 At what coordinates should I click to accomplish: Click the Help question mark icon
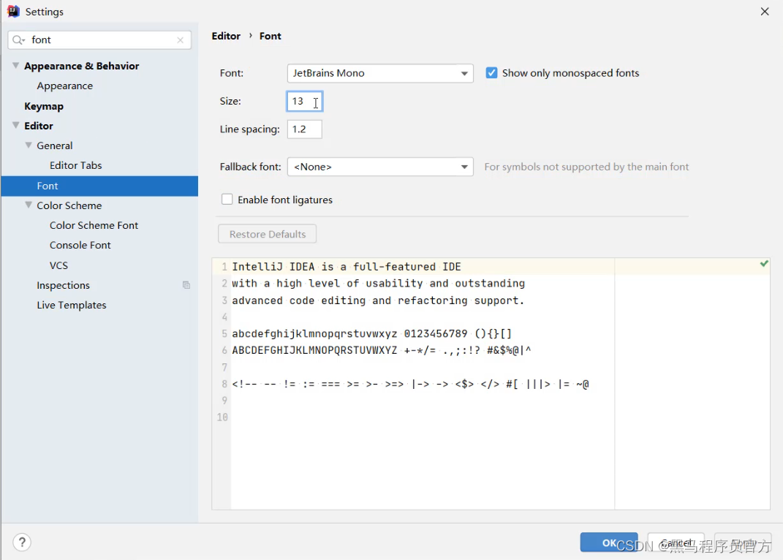coord(22,542)
